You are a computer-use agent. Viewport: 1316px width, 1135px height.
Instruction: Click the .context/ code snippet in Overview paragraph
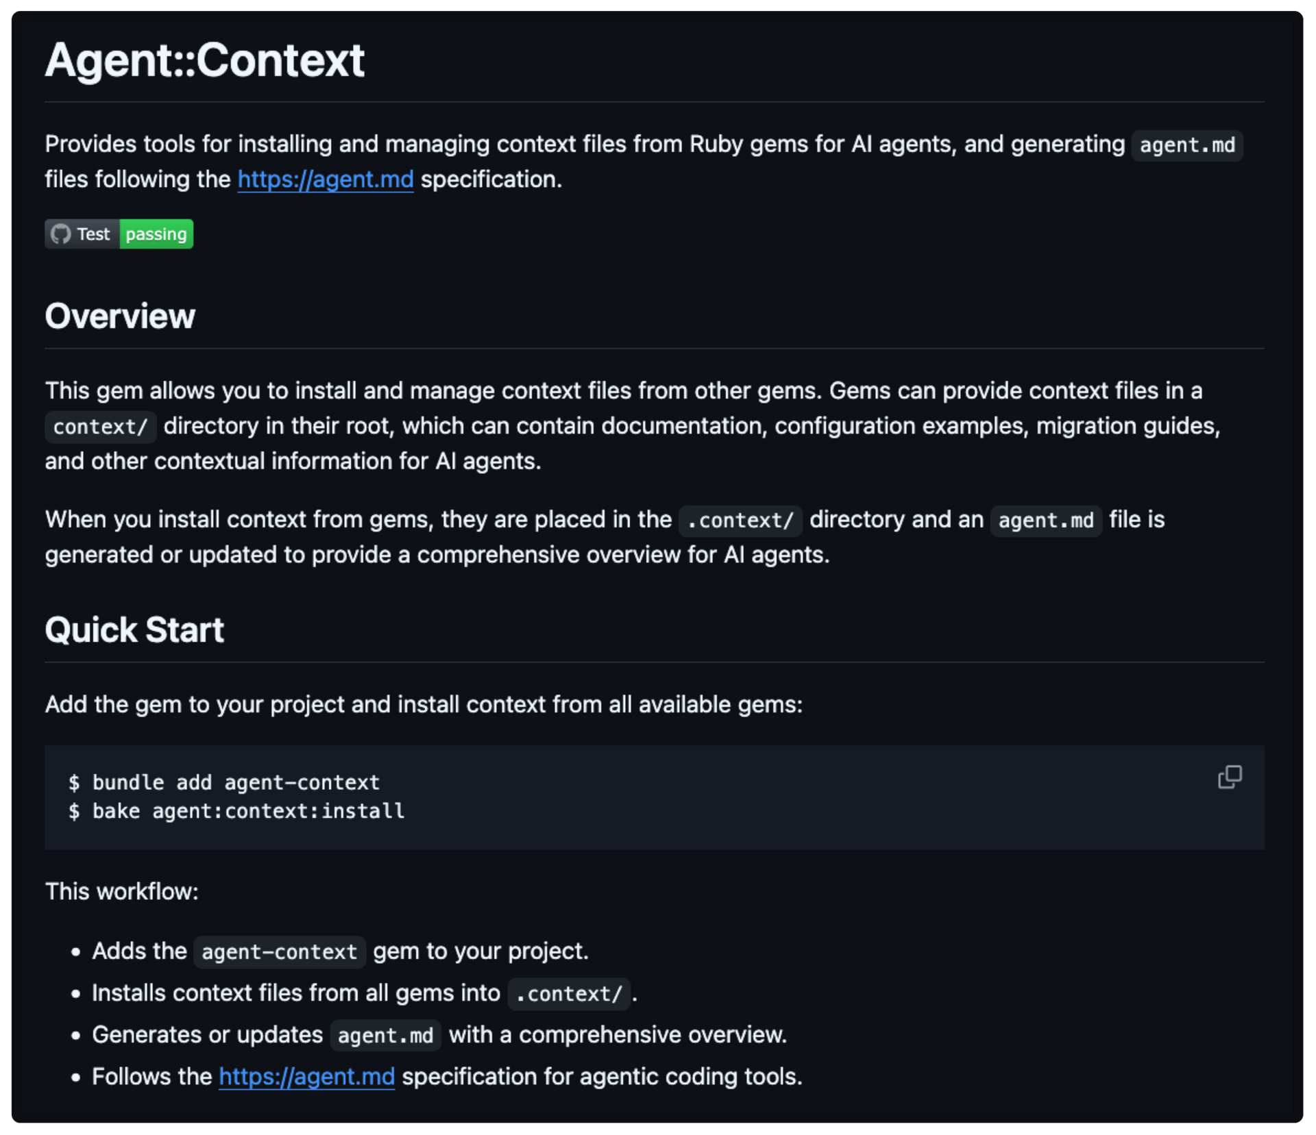(x=740, y=521)
